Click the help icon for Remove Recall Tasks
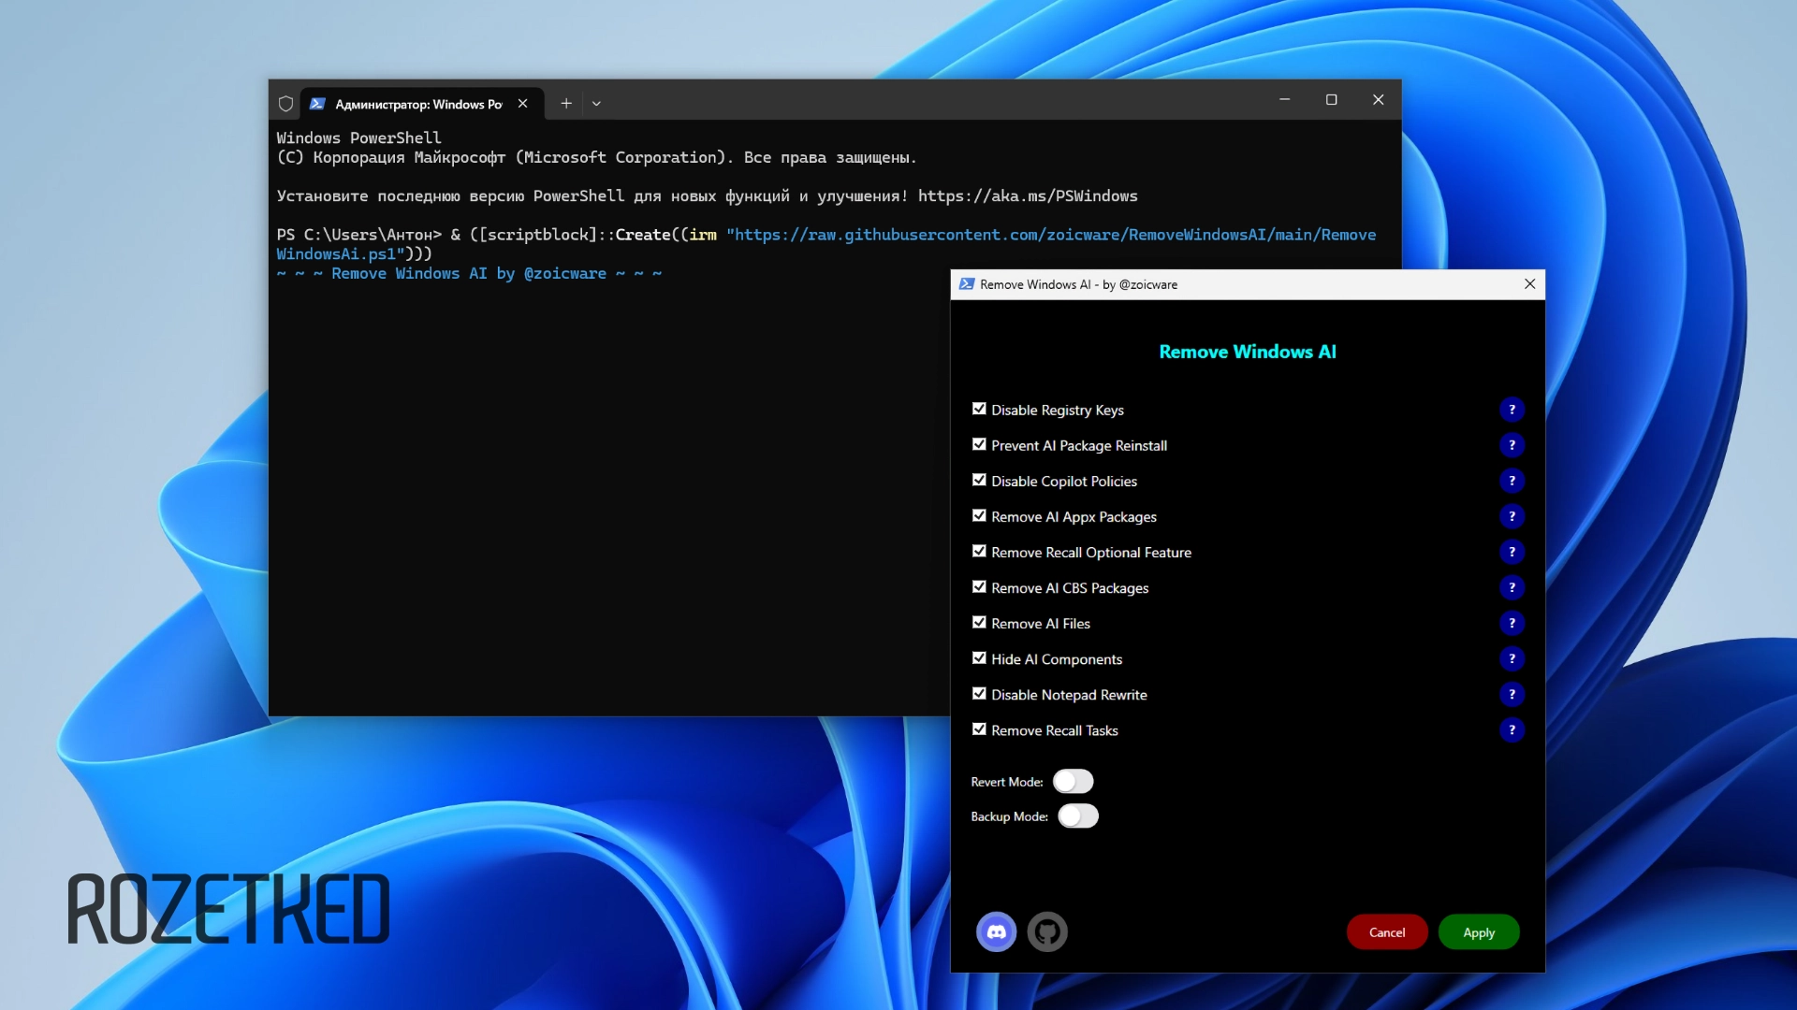This screenshot has width=1797, height=1010. click(1512, 730)
